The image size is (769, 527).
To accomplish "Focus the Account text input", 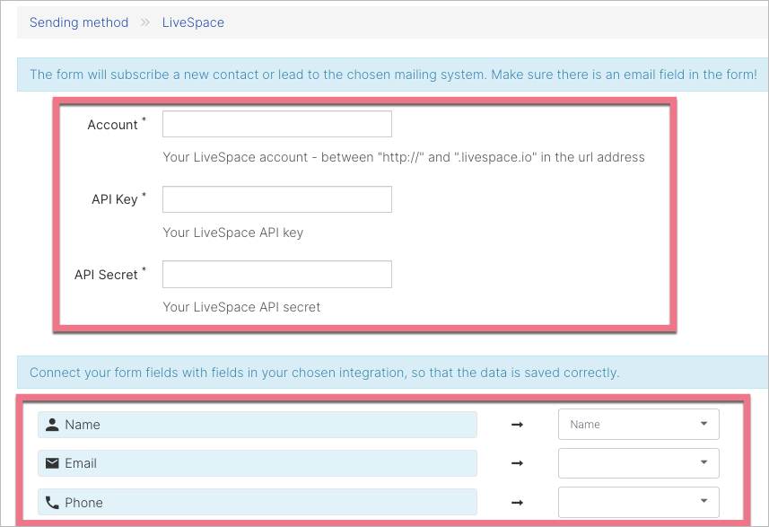I will coord(276,125).
